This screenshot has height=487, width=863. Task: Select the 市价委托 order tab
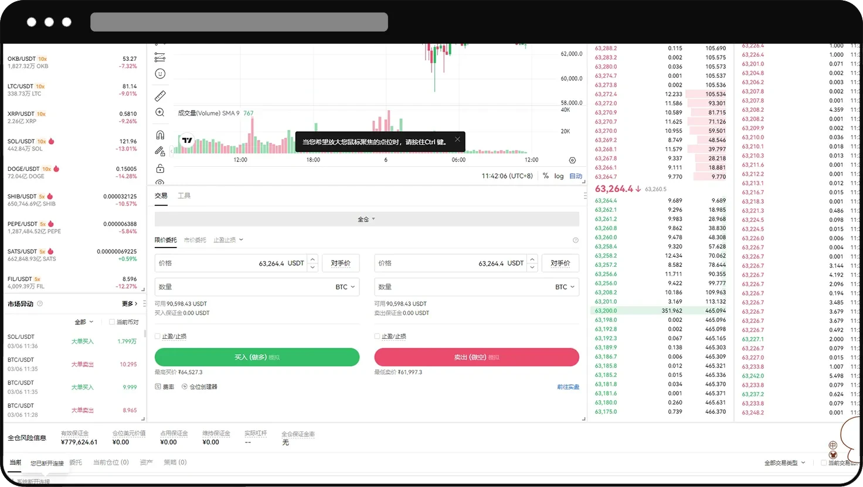(x=195, y=240)
